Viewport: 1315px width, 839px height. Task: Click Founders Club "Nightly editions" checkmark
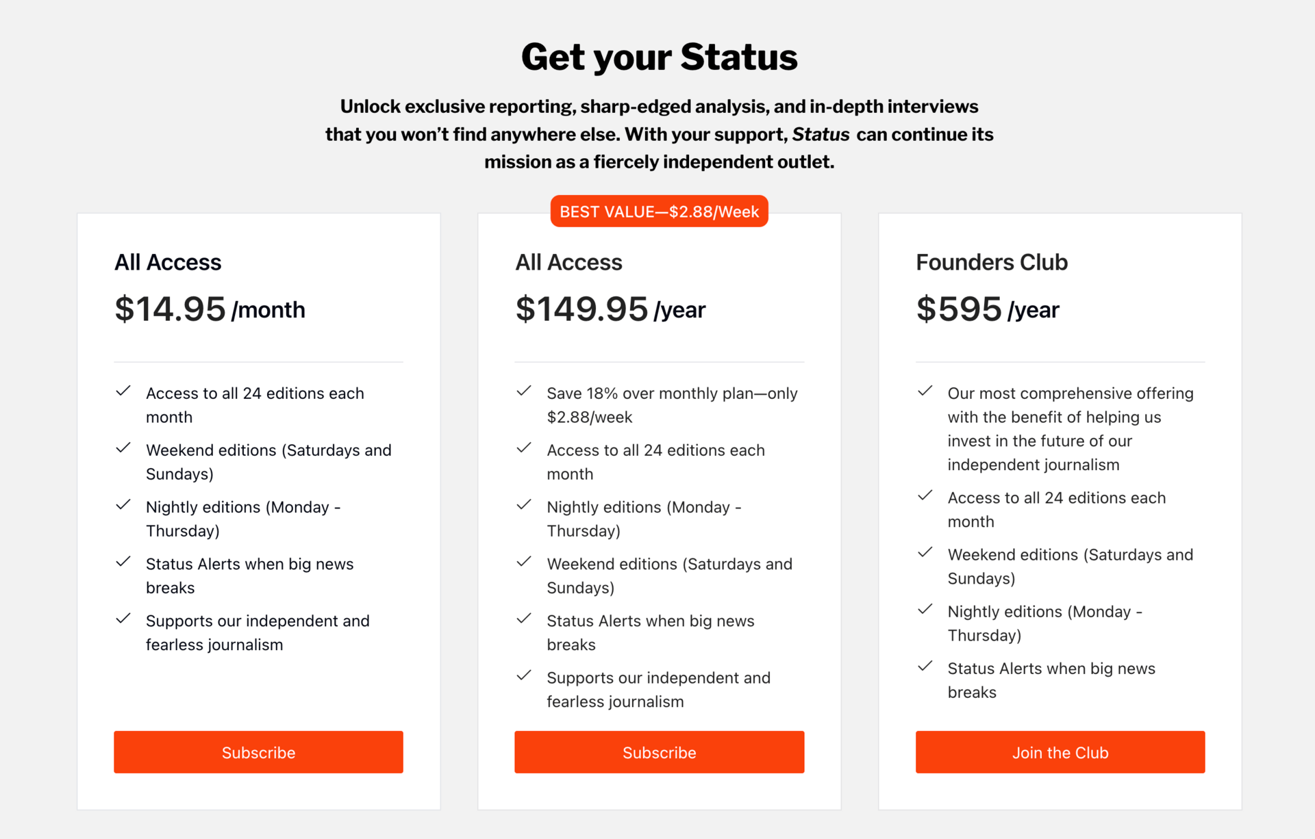[925, 609]
